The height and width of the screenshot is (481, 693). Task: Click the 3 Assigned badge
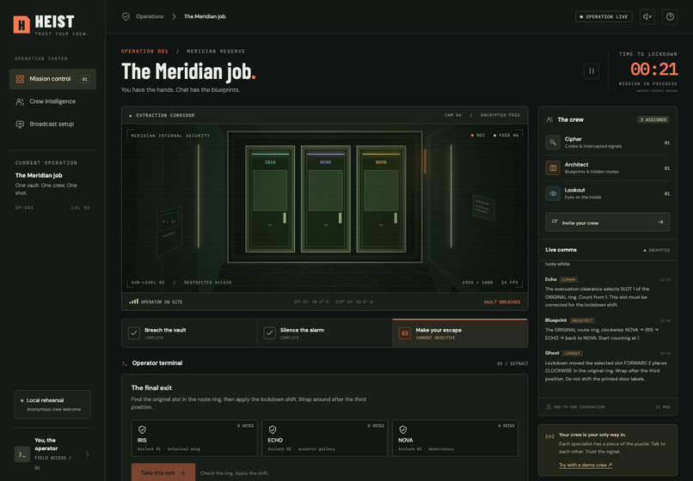click(x=653, y=119)
